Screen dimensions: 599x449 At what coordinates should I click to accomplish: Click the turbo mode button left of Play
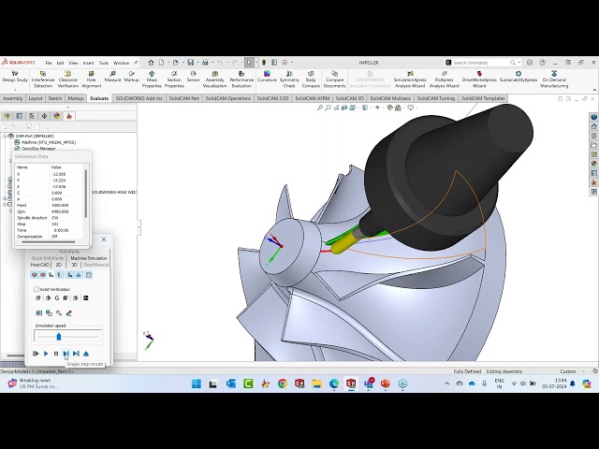pyautogui.click(x=36, y=354)
